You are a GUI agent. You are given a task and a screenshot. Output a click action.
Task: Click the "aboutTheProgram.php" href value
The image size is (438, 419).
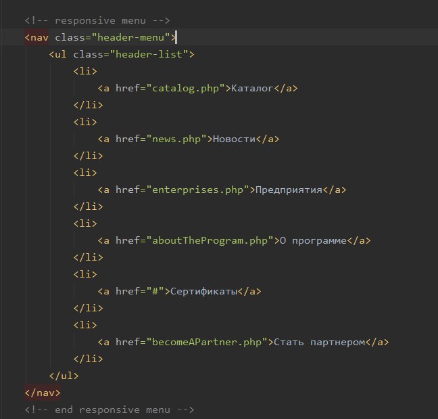[210, 240]
